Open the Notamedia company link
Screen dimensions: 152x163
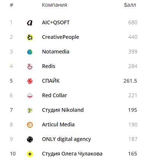point(56,52)
